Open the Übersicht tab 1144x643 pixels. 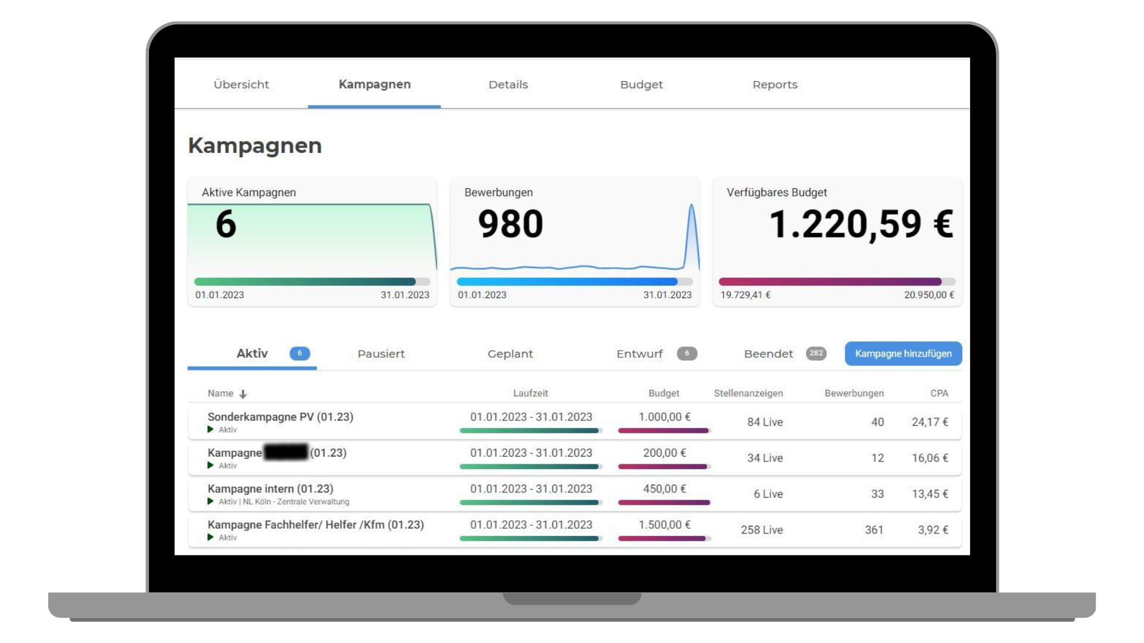click(241, 85)
